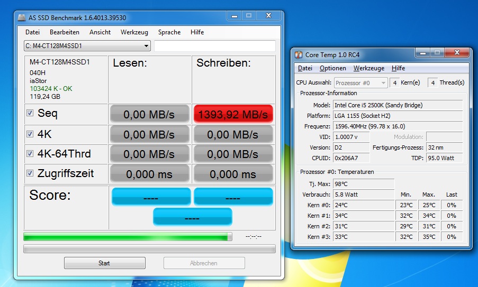The image size is (478, 287).
Task: Open the Bearbeiten menu
Action: point(65,32)
